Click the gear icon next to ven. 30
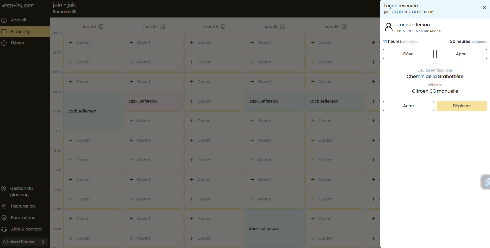 [x=344, y=27]
